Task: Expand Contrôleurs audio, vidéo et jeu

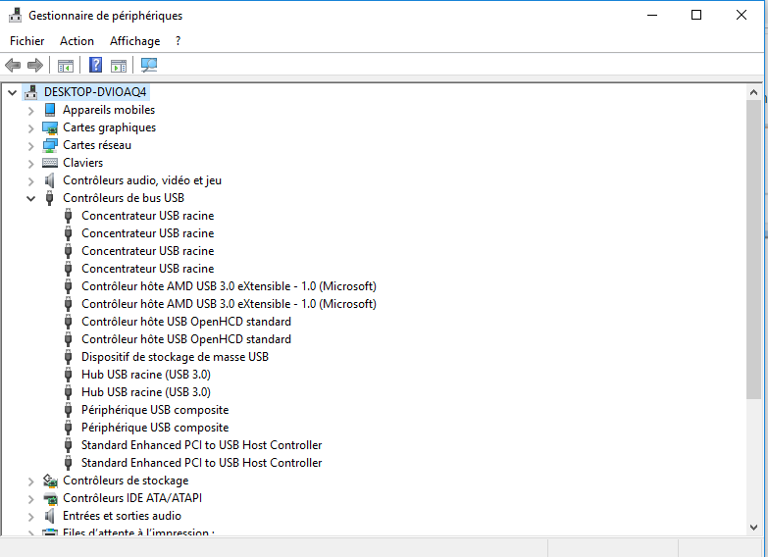Action: point(30,180)
